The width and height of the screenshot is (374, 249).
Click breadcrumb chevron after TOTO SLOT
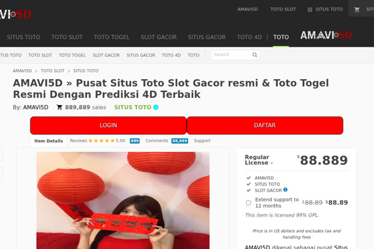point(69,71)
